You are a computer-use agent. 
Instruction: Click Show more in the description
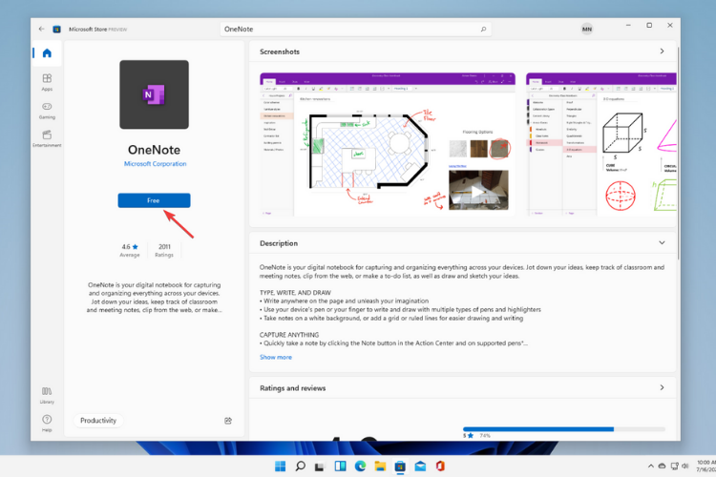pyautogui.click(x=276, y=358)
